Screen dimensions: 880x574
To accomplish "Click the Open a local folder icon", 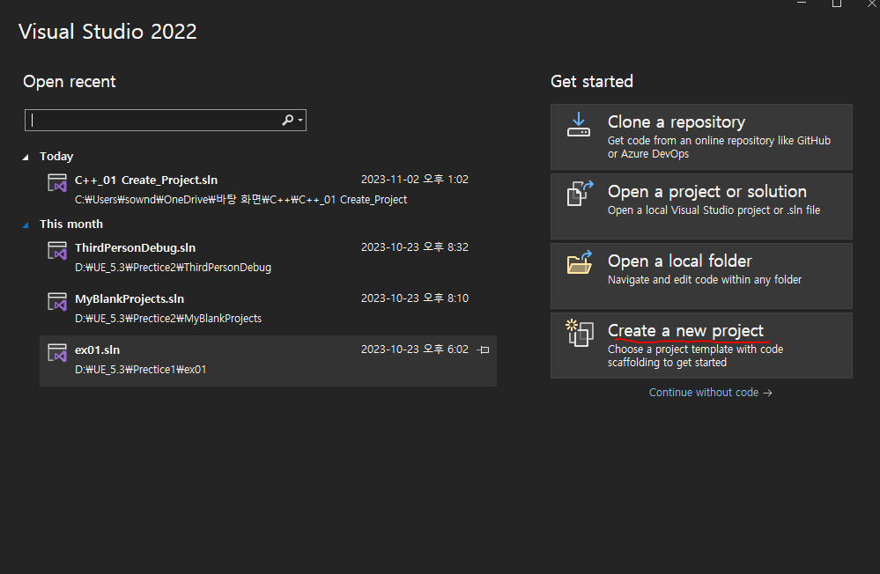I will (580, 262).
